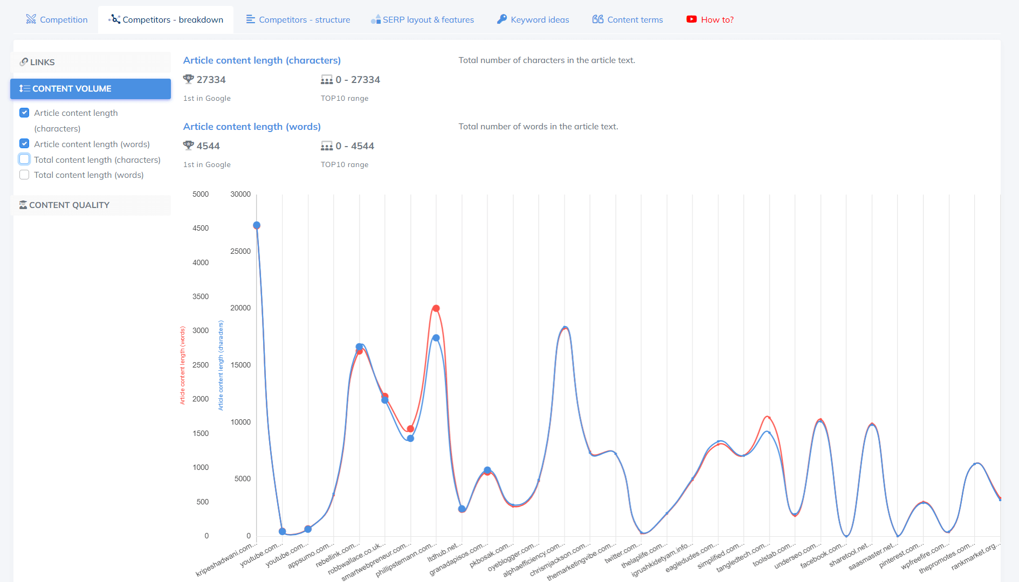Click the Content terms quote icon
This screenshot has width=1019, height=582.
coord(597,19)
